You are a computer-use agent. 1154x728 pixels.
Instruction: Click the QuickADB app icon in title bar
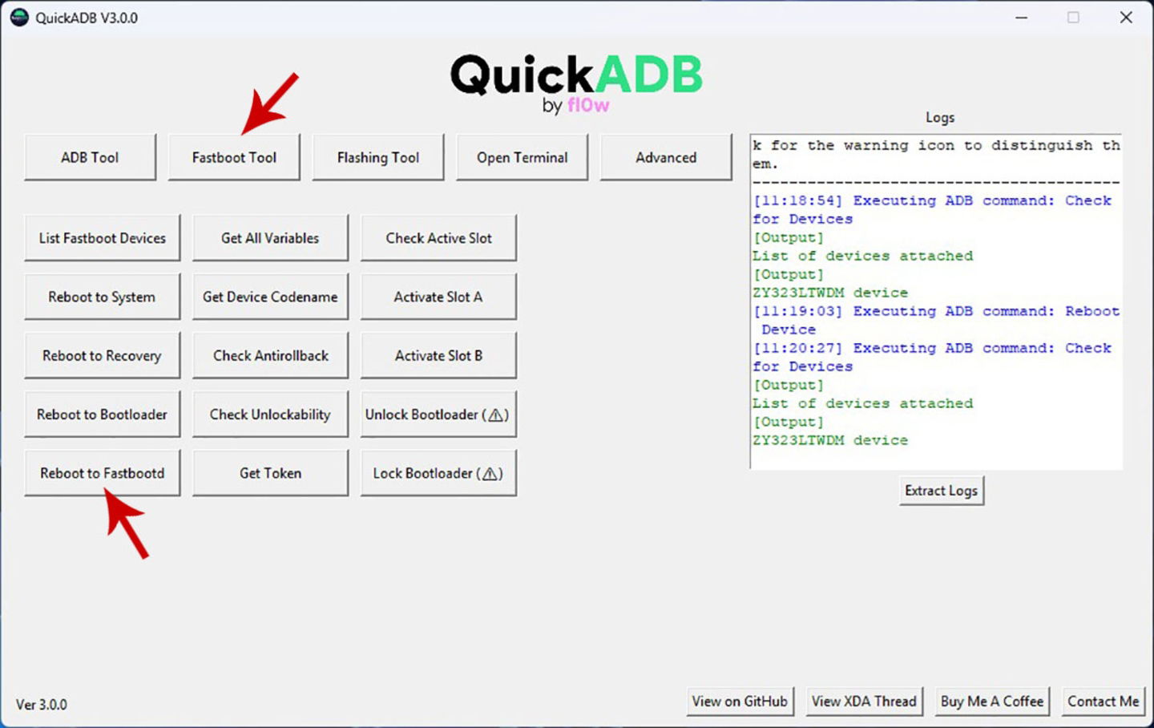coord(19,17)
